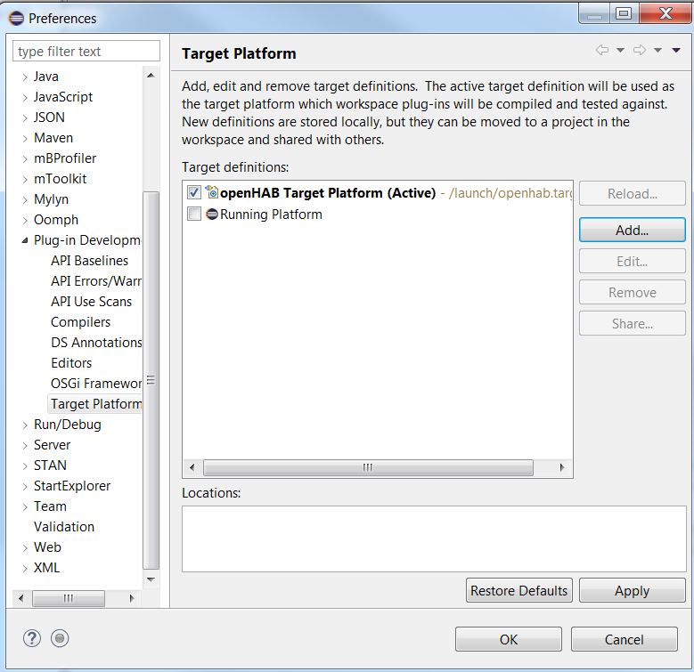The width and height of the screenshot is (694, 672).
Task: Select the Run/Debug preferences label
Action: [x=68, y=425]
